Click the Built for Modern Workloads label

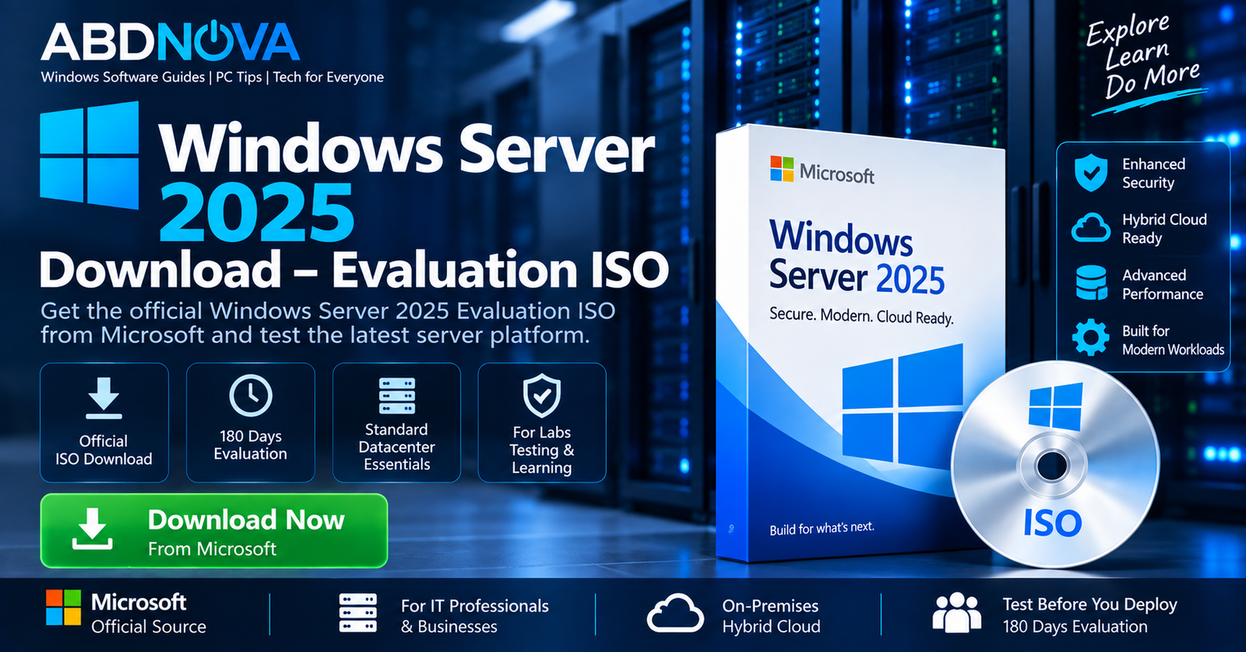1173,340
